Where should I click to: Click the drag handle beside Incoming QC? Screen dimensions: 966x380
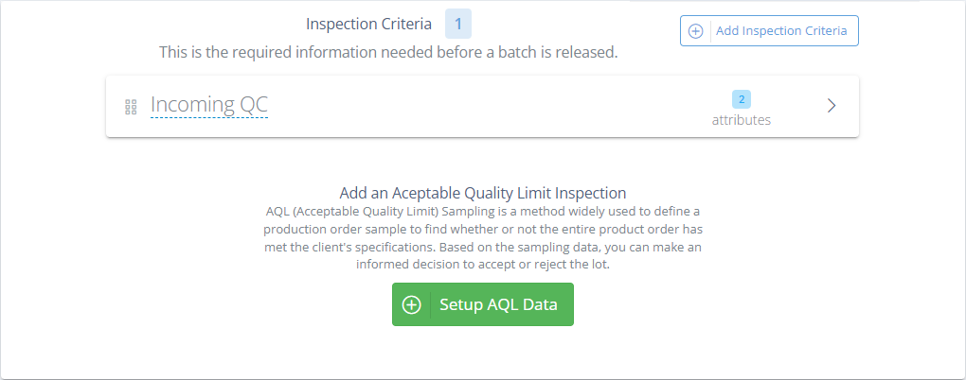[x=132, y=107]
